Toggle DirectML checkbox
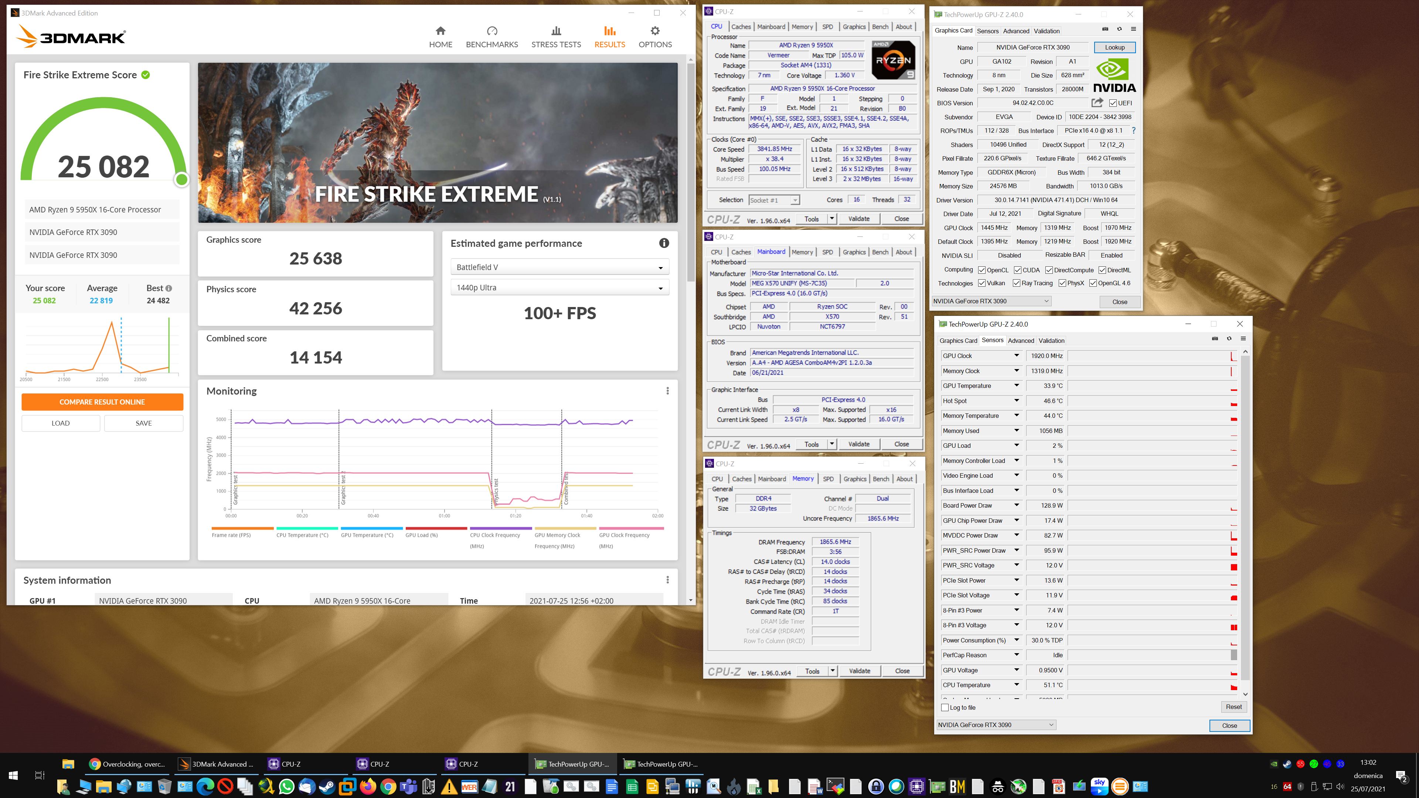The height and width of the screenshot is (798, 1419). (x=1102, y=270)
